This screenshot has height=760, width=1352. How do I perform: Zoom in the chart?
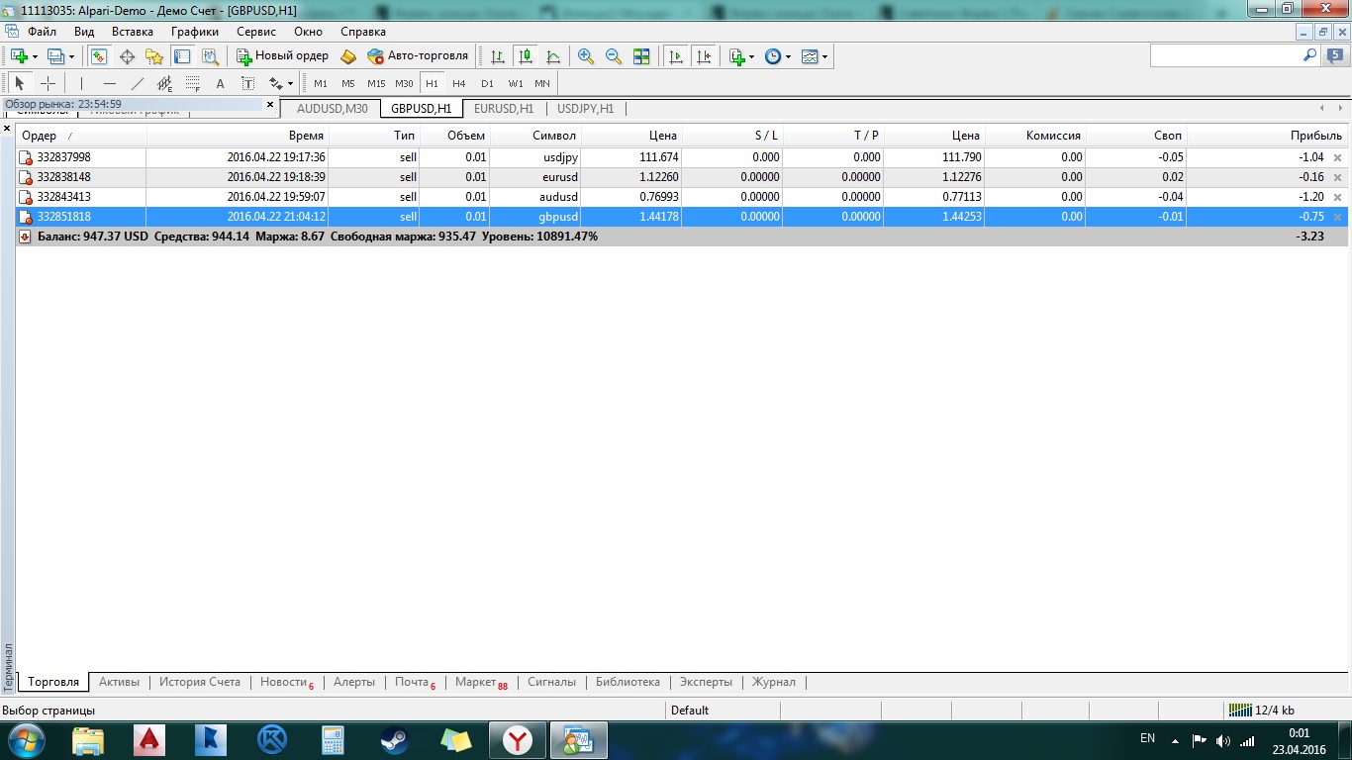coord(586,56)
